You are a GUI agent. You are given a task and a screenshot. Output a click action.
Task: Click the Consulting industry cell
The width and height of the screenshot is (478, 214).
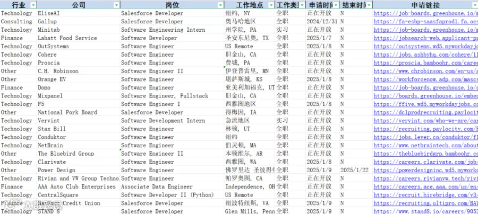click(x=18, y=22)
